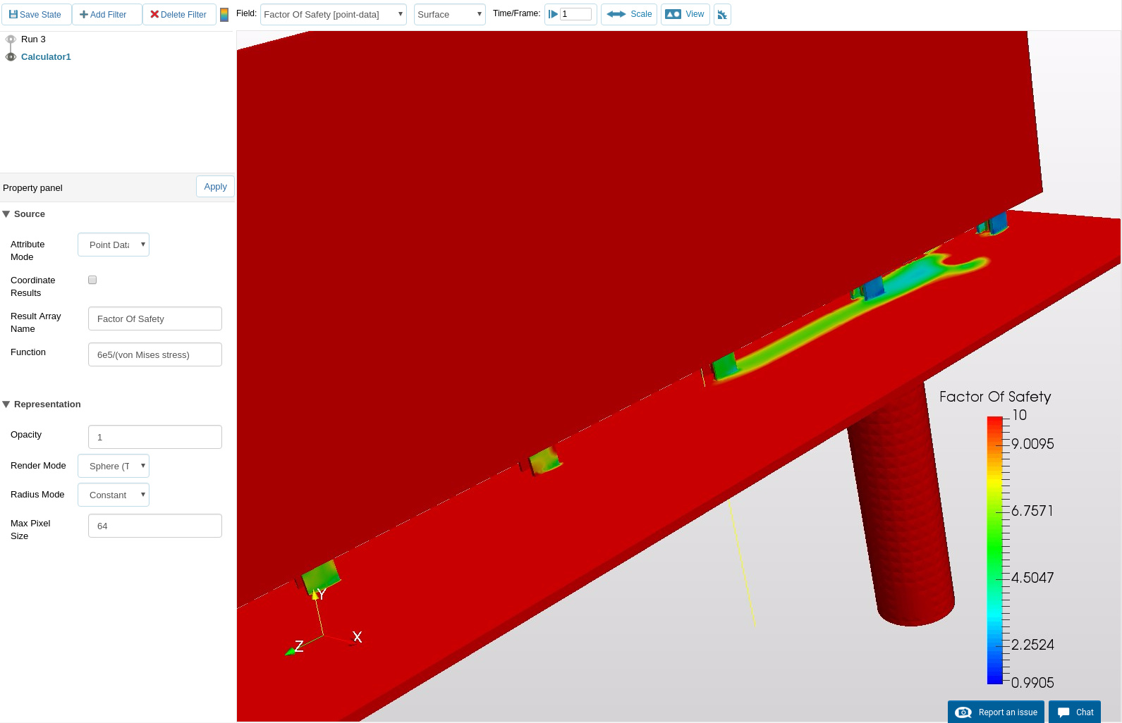Click the Max Pixel Size field
Viewport: 1122px width, 723px height.
coord(155,526)
